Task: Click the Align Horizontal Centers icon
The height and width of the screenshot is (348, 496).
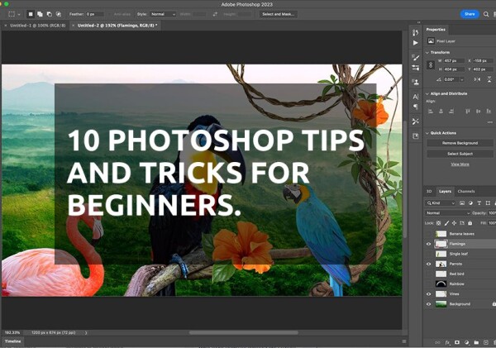Action: pos(441,111)
